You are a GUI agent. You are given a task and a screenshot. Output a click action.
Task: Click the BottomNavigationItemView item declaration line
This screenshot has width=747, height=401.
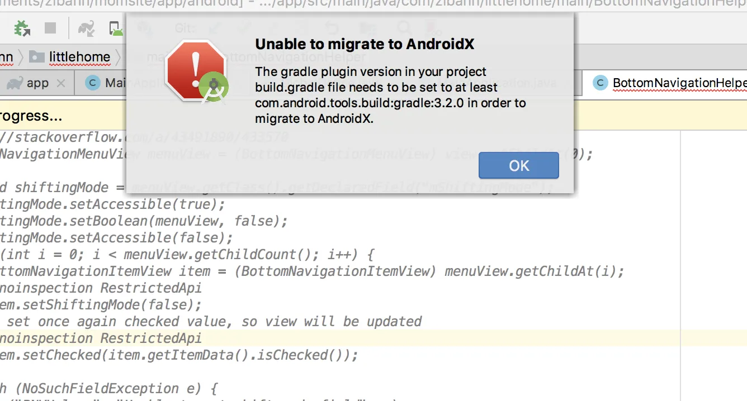[312, 271]
